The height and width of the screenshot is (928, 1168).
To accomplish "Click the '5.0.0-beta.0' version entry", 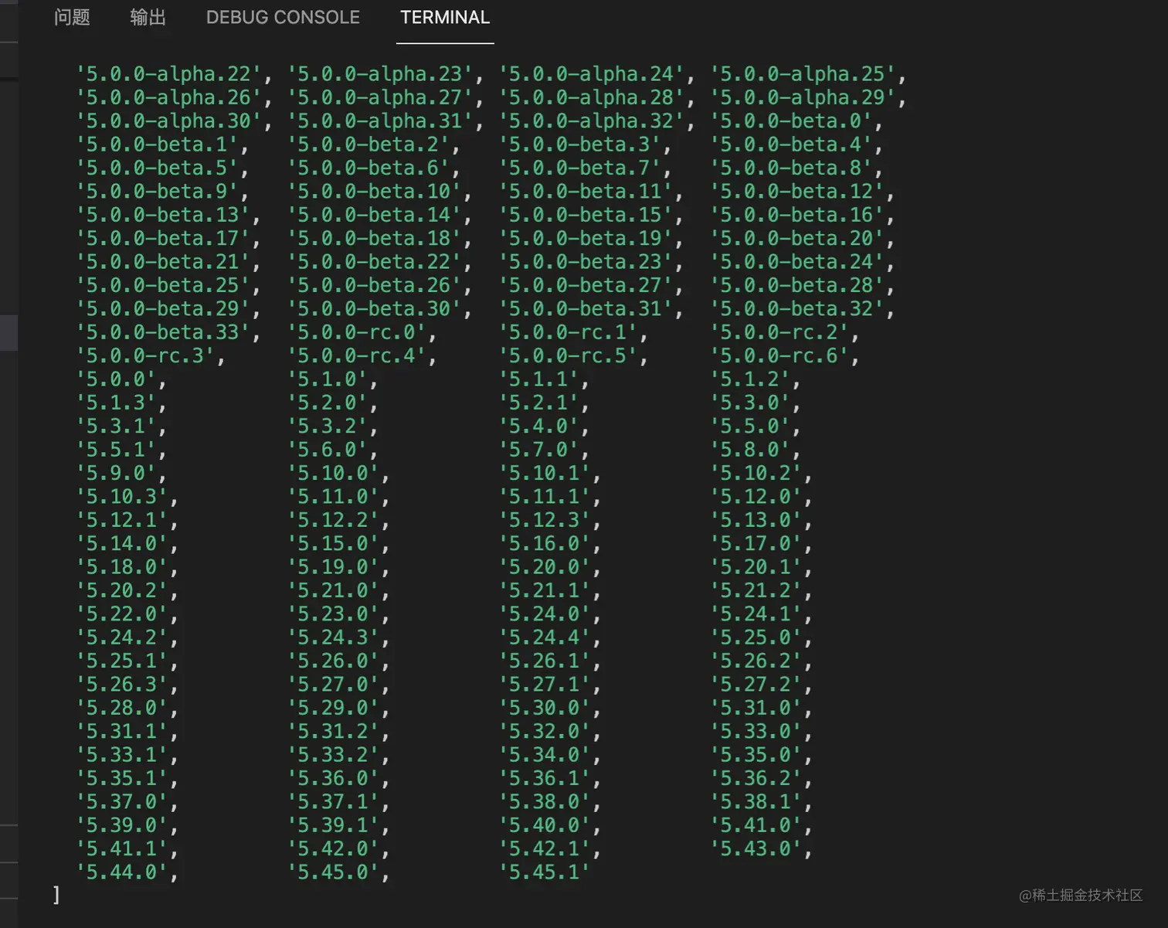I will [791, 121].
